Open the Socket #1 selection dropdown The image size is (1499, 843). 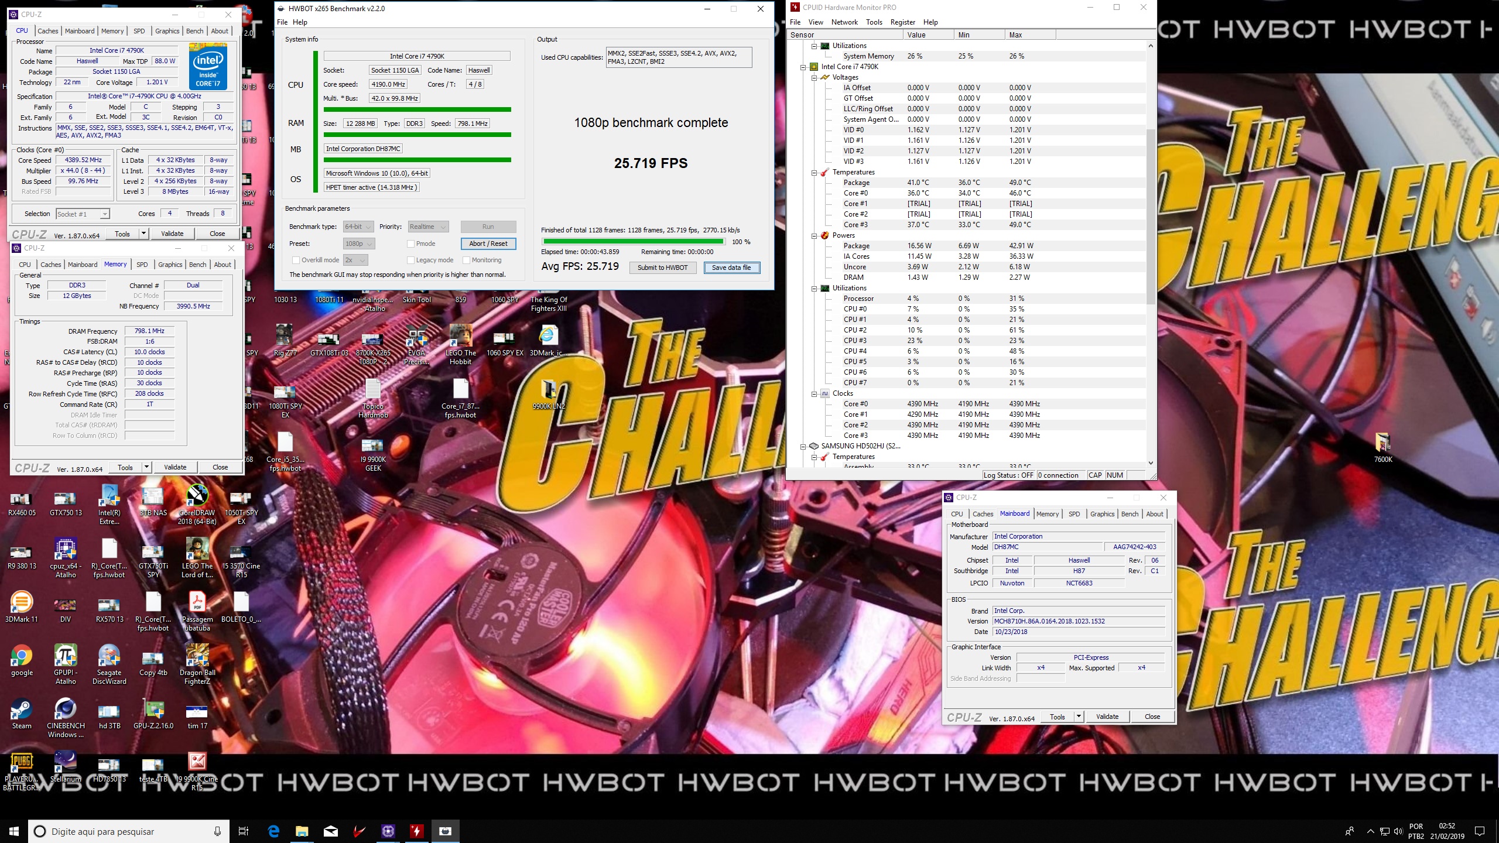(83, 214)
